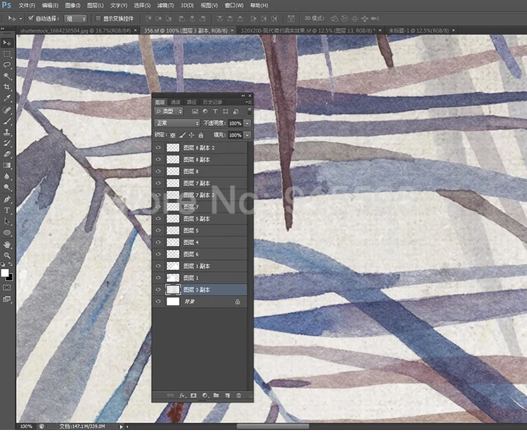Select the Hand tool

click(7, 244)
